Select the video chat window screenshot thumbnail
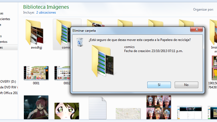 pyautogui.click(x=189, y=113)
